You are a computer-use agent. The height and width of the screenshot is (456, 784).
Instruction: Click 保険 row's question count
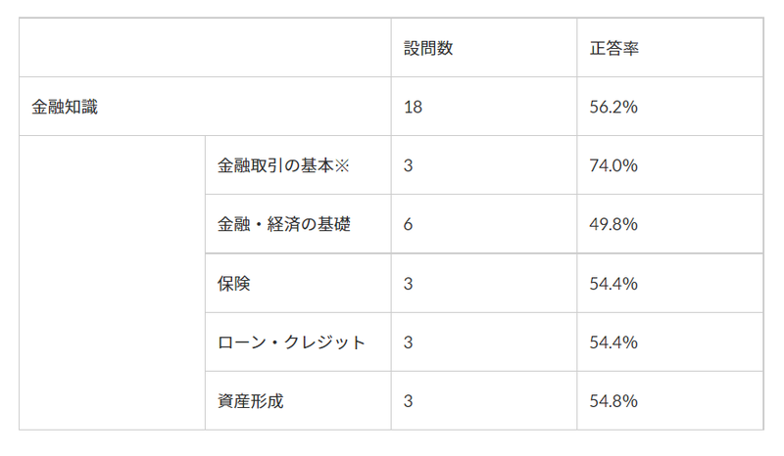408,283
